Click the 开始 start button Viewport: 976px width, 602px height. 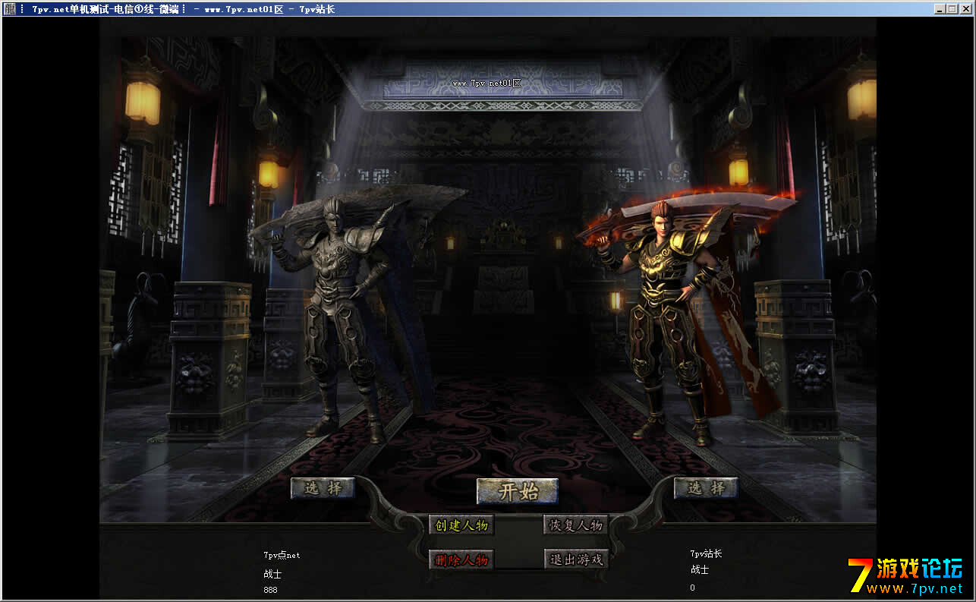(x=518, y=491)
